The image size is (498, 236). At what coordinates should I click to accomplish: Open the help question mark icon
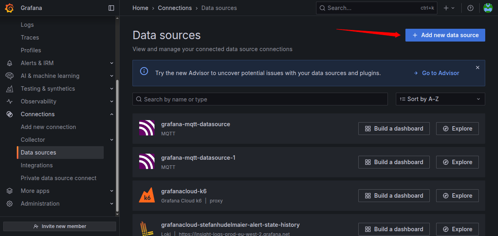pyautogui.click(x=470, y=8)
